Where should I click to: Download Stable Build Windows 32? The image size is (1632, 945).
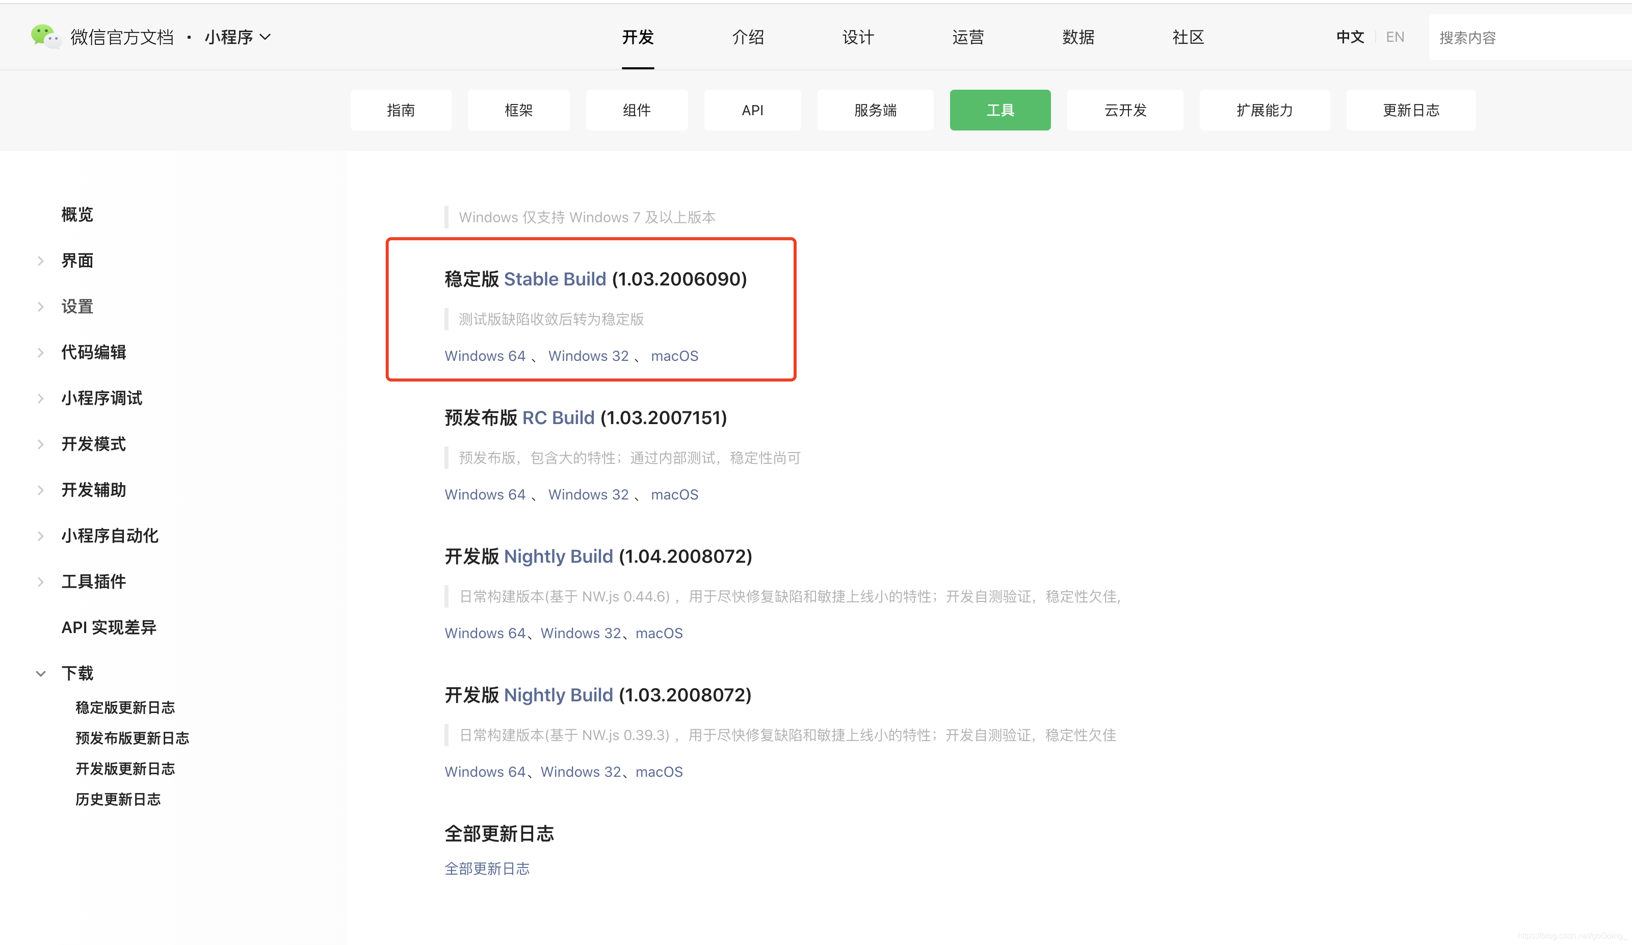(x=589, y=356)
